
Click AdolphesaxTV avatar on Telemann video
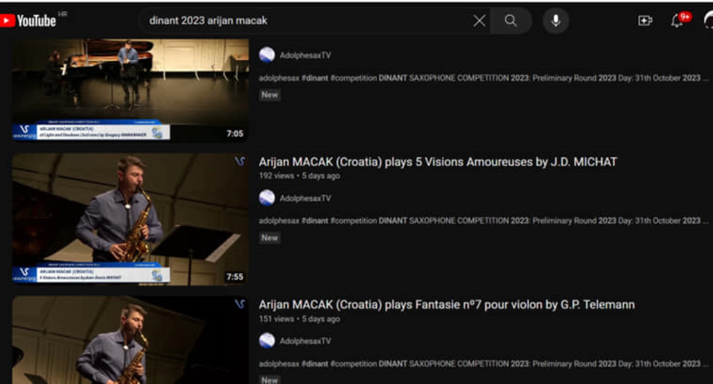(x=267, y=341)
